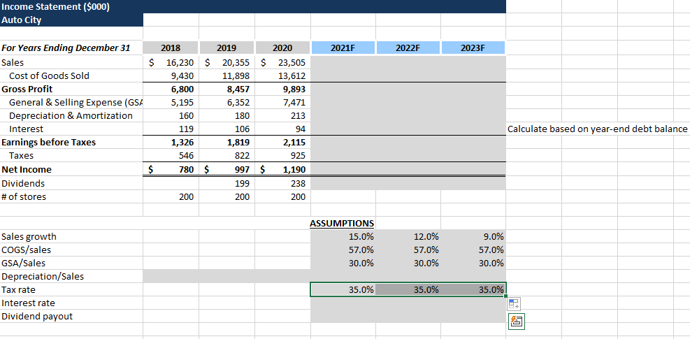
Task: Select 2019 Interest value 106
Action: (x=227, y=129)
